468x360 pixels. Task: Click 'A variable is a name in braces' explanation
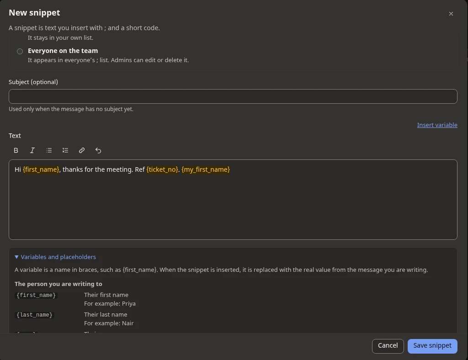point(221,270)
